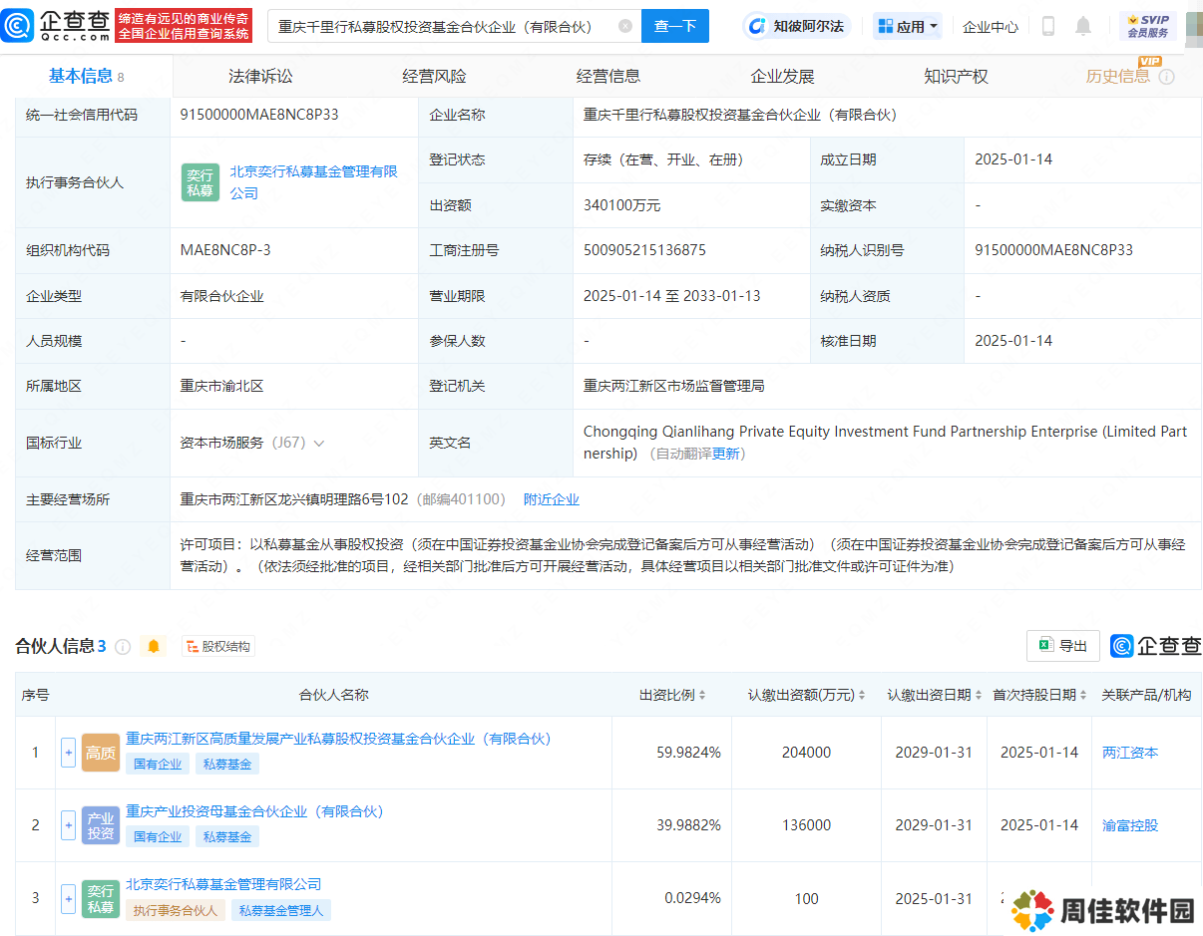Screen dimensions: 1203x936
Task: Click the Qcc.com 企查查 logo
Action: click(56, 26)
